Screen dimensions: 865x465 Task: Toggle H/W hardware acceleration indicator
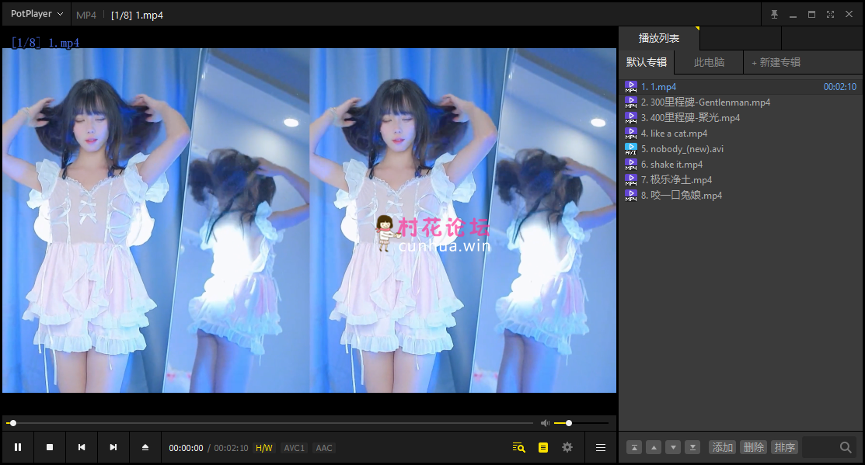263,448
